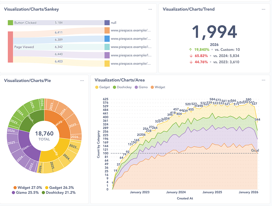Click the 1,994 trend number
The image size is (272, 206).
click(x=215, y=32)
